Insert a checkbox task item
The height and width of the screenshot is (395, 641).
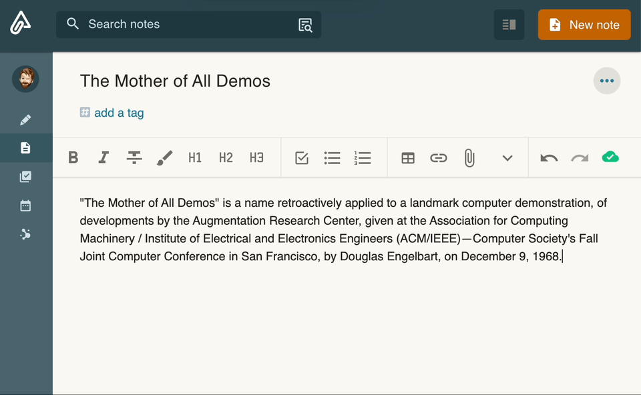(302, 157)
